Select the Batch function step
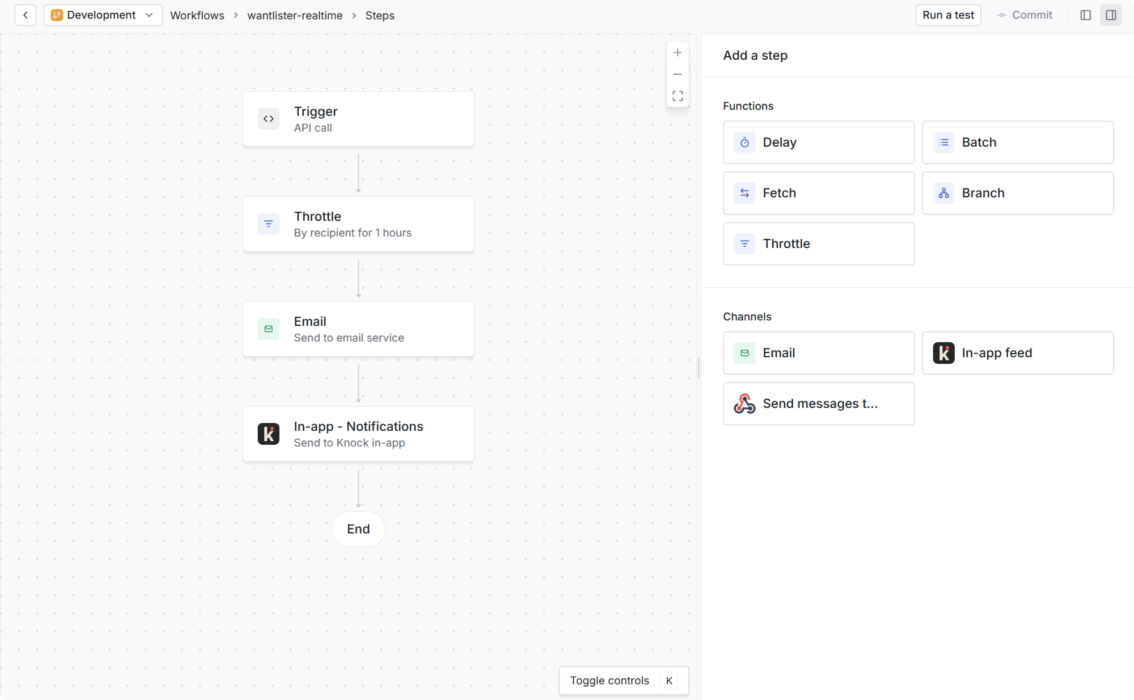Image resolution: width=1134 pixels, height=700 pixels. pos(1018,142)
